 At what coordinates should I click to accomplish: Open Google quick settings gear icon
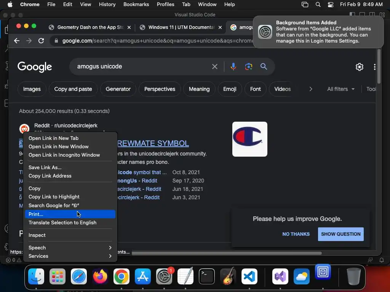[360, 67]
